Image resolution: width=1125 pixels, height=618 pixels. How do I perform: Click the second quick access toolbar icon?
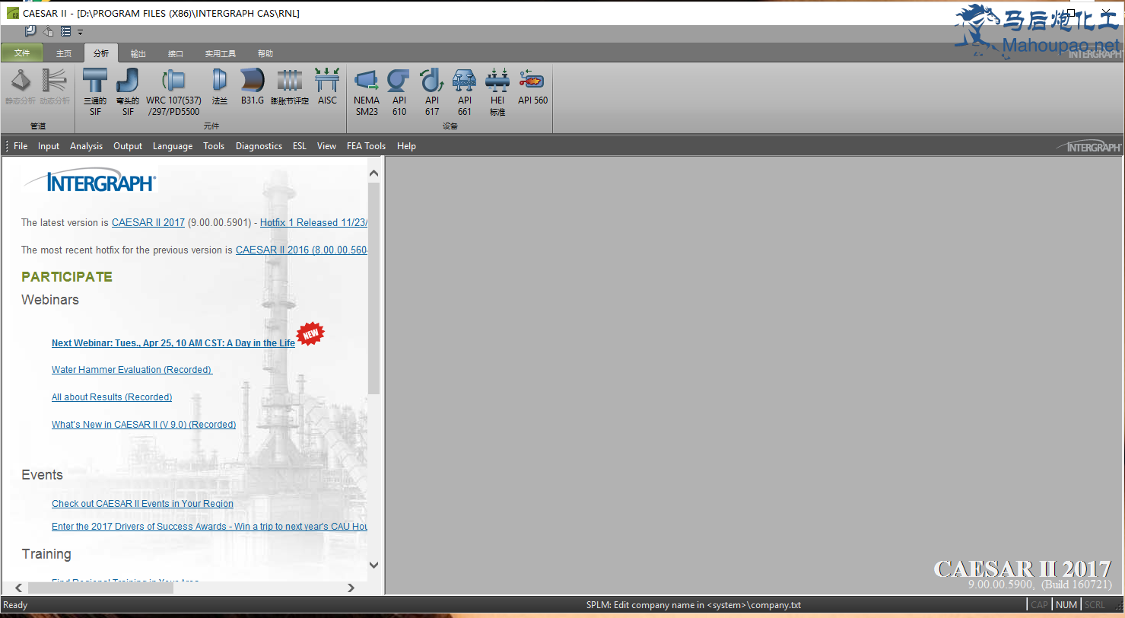point(48,31)
